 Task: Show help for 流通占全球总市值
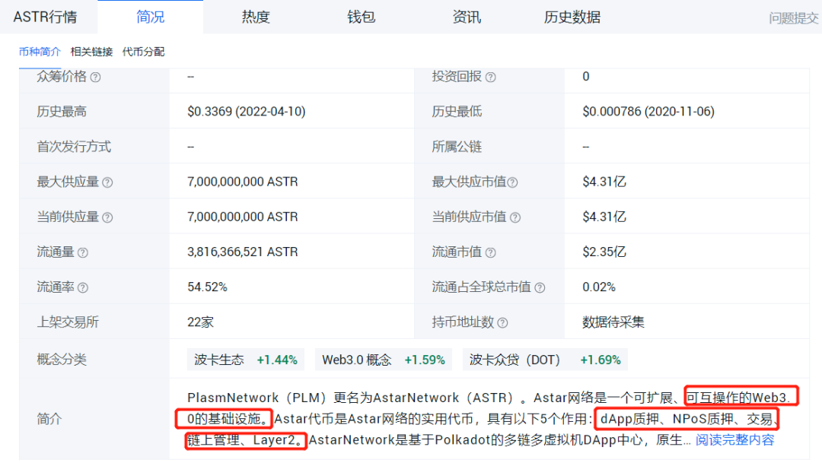[540, 288]
